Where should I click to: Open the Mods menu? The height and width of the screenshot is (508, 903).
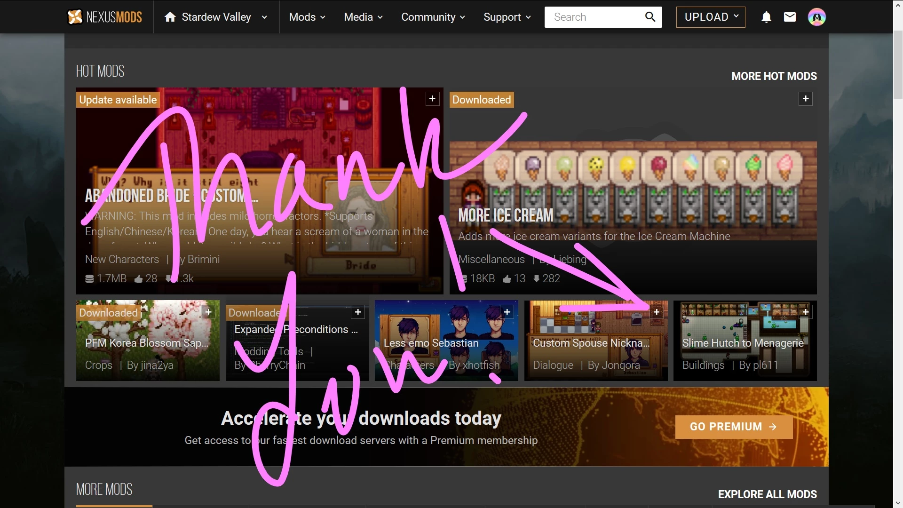click(307, 17)
